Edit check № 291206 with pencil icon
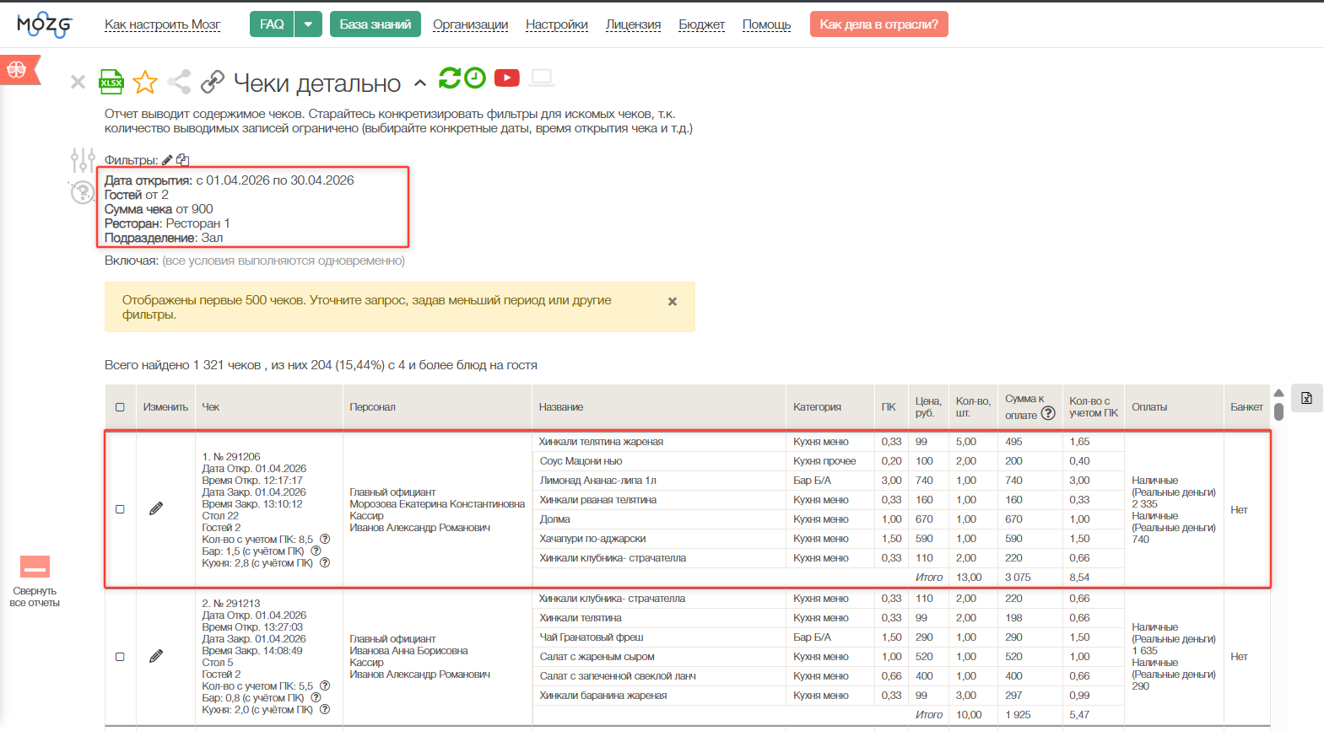This screenshot has height=731, width=1324. coord(156,509)
